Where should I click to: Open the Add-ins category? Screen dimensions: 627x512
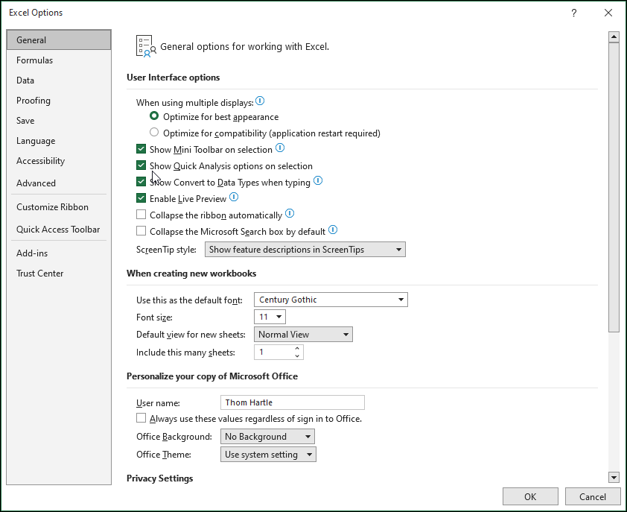(59, 253)
